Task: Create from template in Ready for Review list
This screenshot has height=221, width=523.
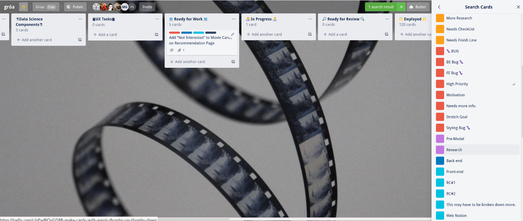Action: pyautogui.click(x=387, y=34)
